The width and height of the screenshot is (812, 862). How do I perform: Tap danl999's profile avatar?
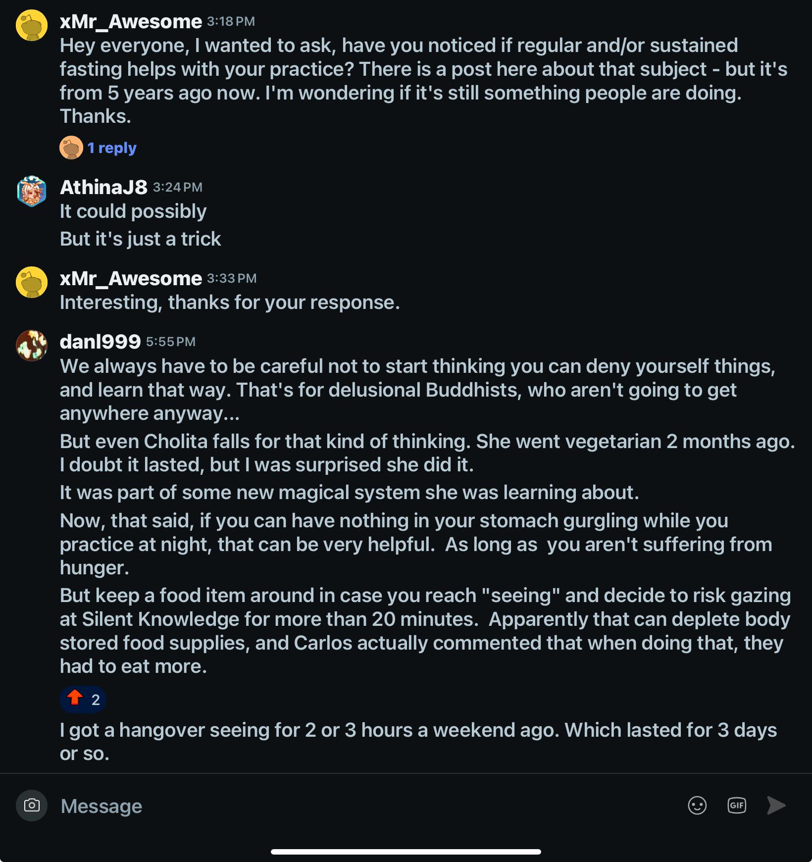click(x=32, y=346)
